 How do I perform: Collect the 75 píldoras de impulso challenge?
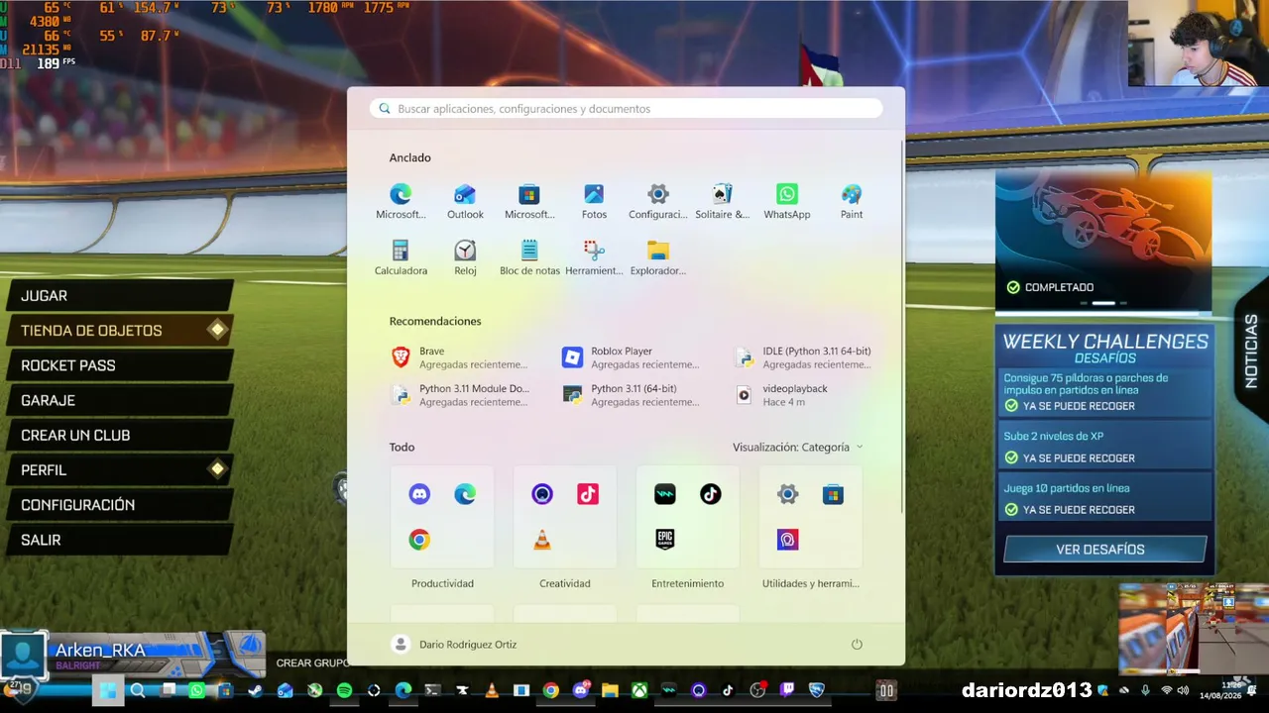tap(1104, 392)
